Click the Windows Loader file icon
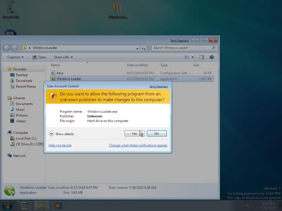This screenshot has width=282, height=211. point(53,79)
